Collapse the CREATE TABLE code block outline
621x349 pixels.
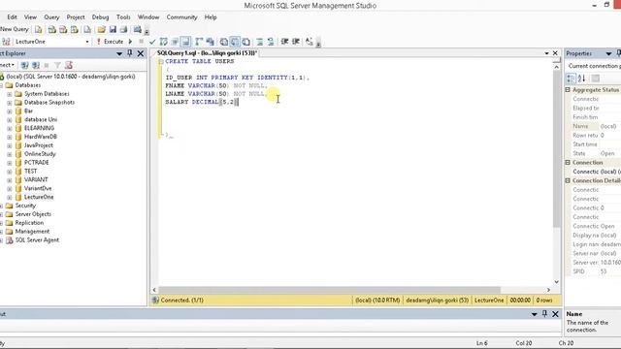(161, 62)
